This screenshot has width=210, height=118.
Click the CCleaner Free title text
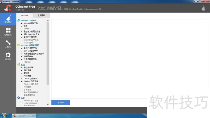point(25,7)
